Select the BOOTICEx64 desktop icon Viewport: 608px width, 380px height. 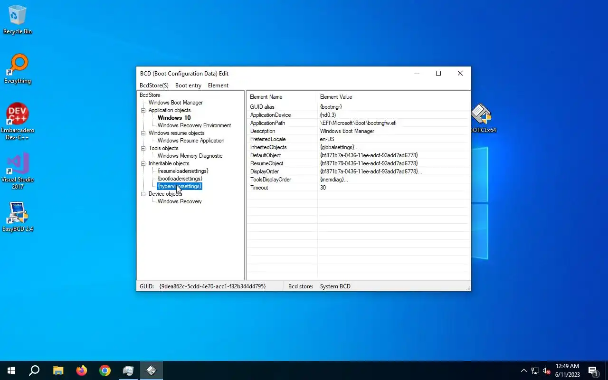pos(484,118)
